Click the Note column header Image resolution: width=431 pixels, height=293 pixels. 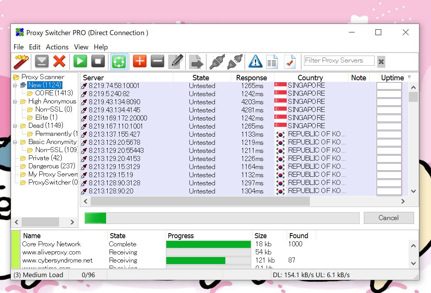coord(358,78)
